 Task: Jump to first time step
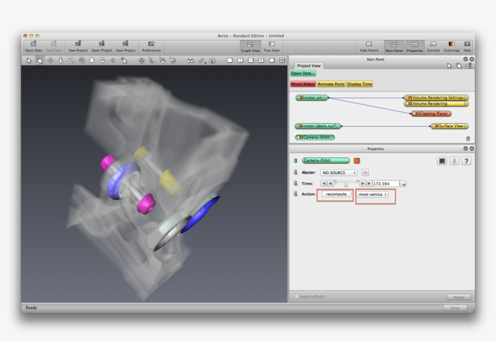(x=324, y=183)
